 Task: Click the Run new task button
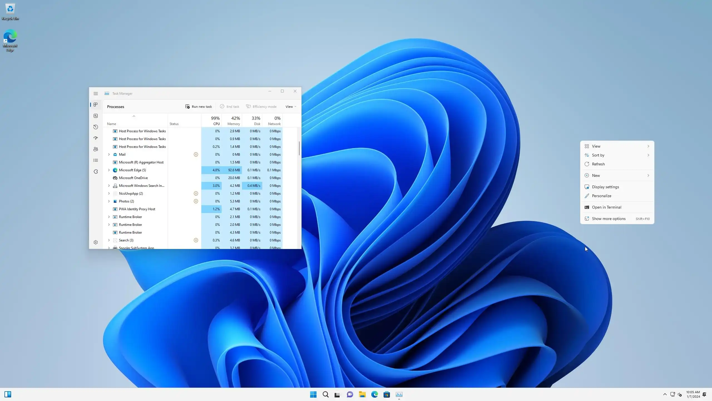199,107
